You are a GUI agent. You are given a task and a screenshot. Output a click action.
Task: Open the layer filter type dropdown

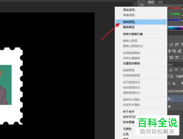coord(171,76)
